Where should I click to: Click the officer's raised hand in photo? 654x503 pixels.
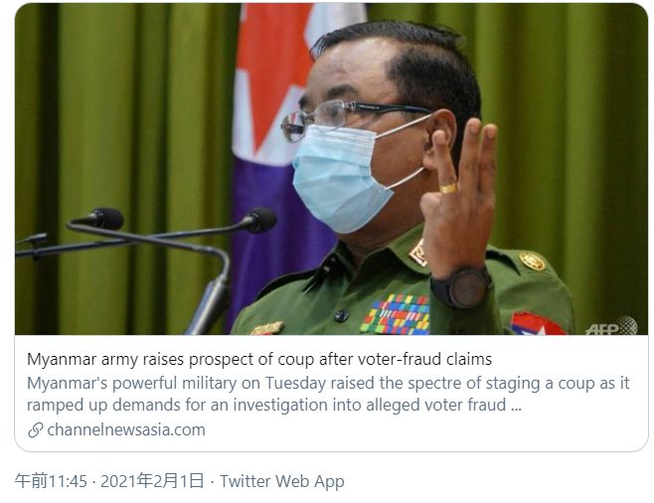coord(459,196)
